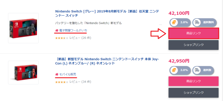Click the neon Nintendo Switch box thumbnail
This screenshot has height=101, width=223.
(23, 72)
